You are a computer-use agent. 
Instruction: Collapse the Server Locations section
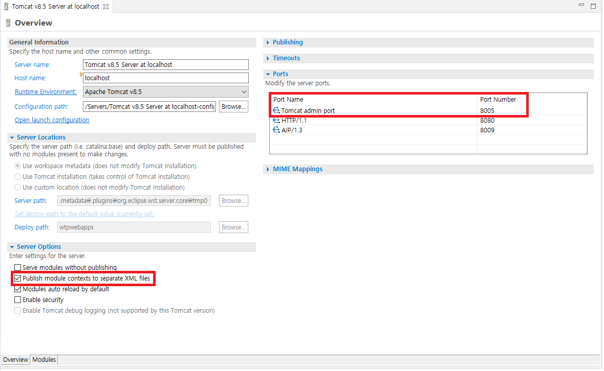(12, 137)
